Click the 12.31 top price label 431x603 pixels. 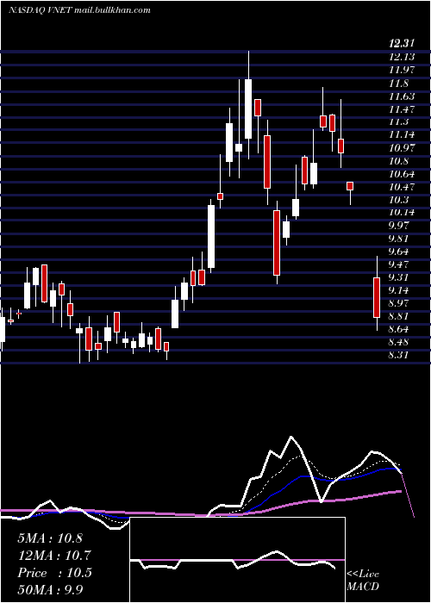[x=402, y=44]
